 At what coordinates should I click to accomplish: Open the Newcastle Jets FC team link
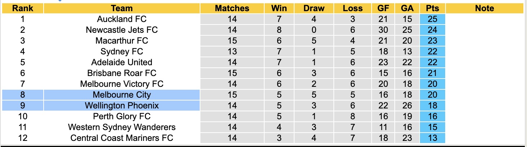point(121,30)
